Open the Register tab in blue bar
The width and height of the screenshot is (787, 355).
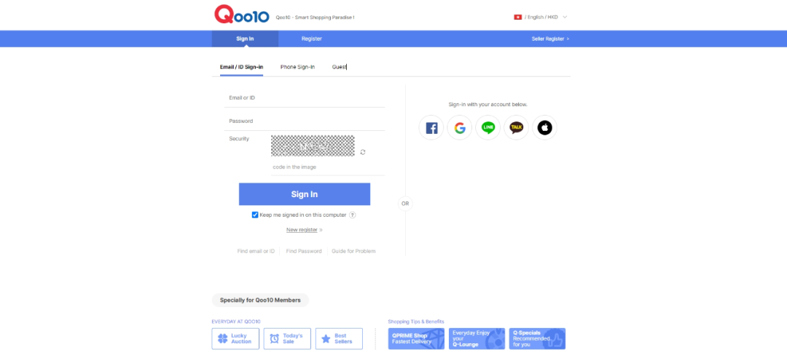point(312,39)
